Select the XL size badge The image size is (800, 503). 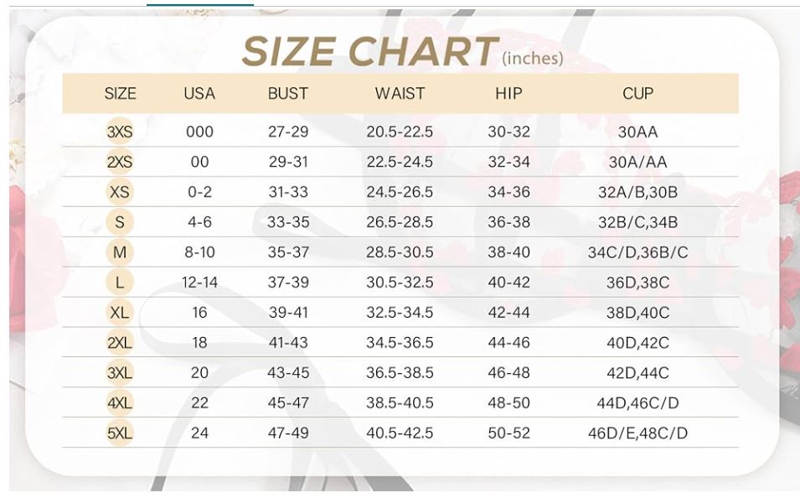tap(120, 313)
